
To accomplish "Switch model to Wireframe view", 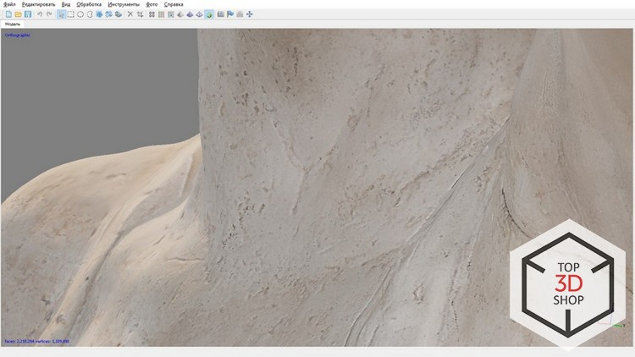I will (x=199, y=14).
